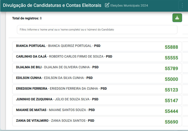Click candidate number 55690
The width and height of the screenshot is (188, 131).
pyautogui.click(x=171, y=122)
